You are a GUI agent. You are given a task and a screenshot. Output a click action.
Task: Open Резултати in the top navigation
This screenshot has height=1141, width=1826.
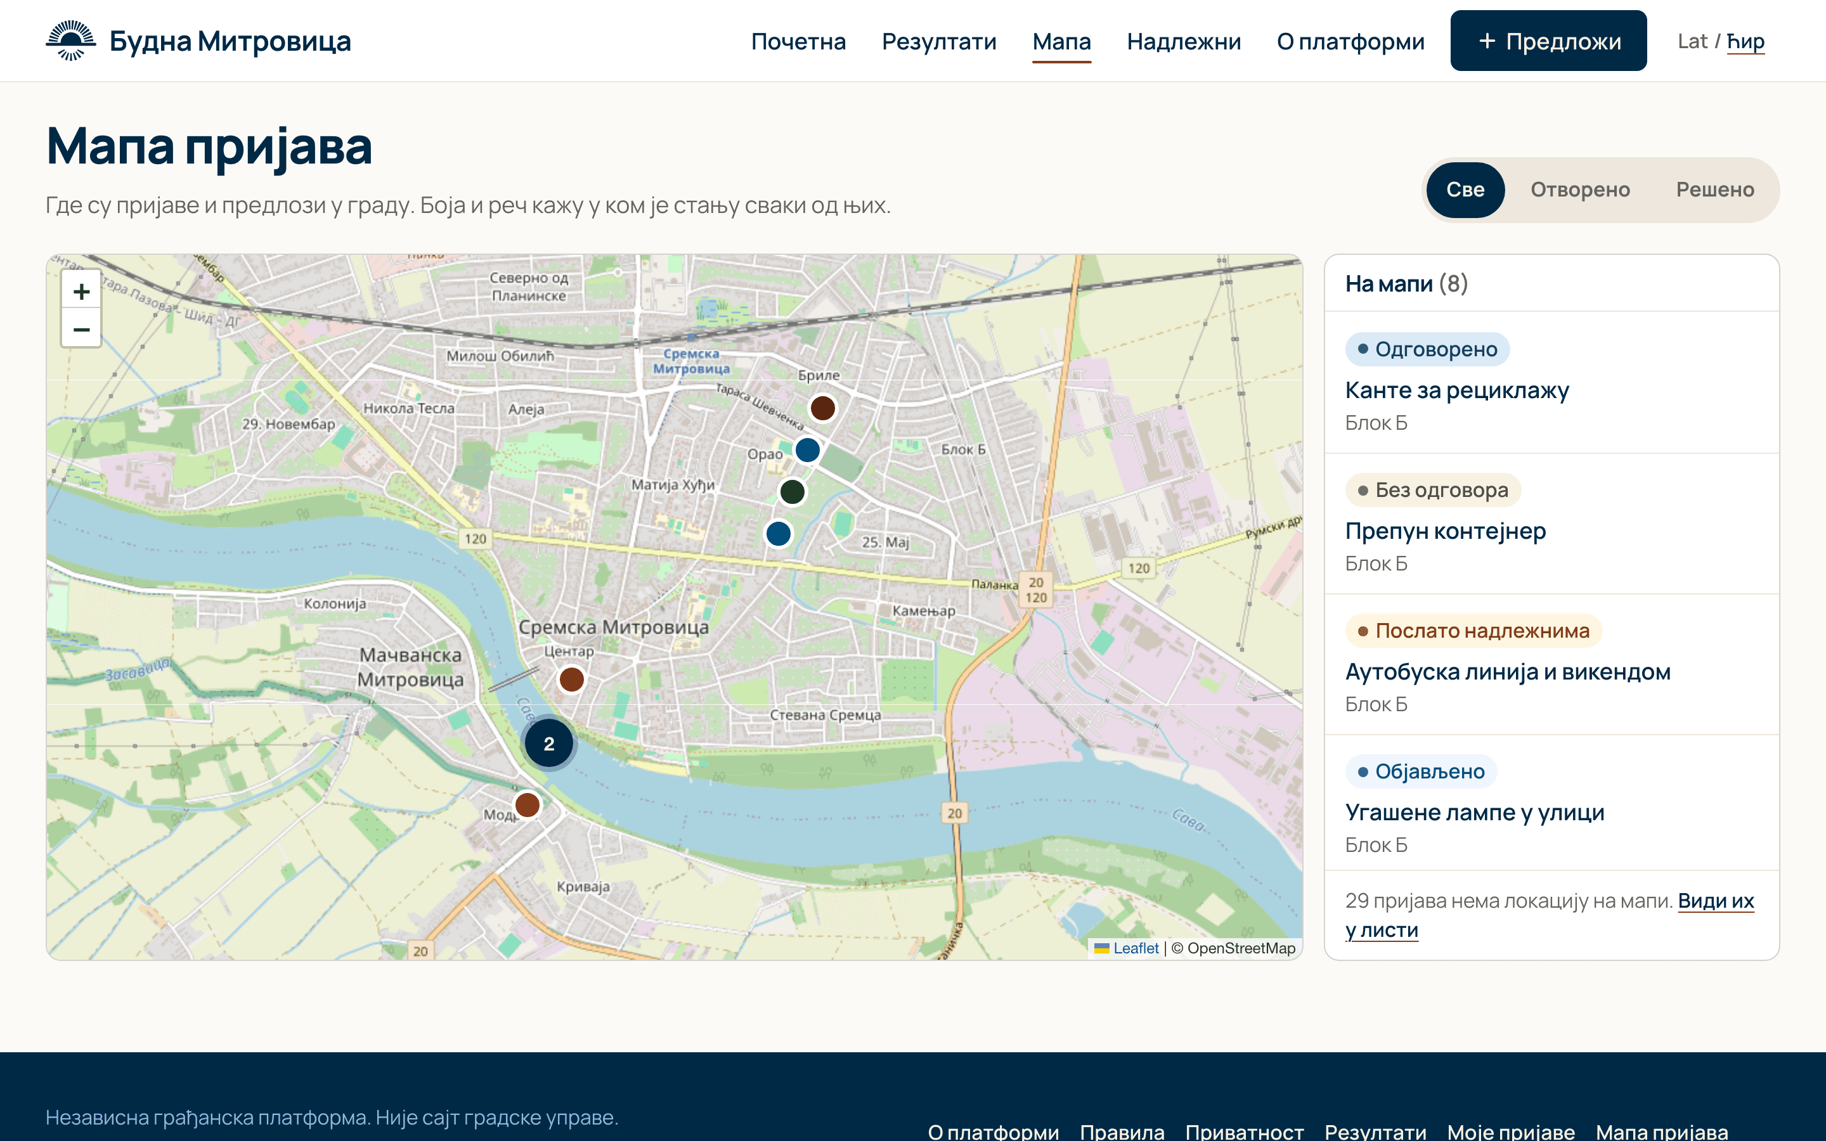pyautogui.click(x=938, y=41)
